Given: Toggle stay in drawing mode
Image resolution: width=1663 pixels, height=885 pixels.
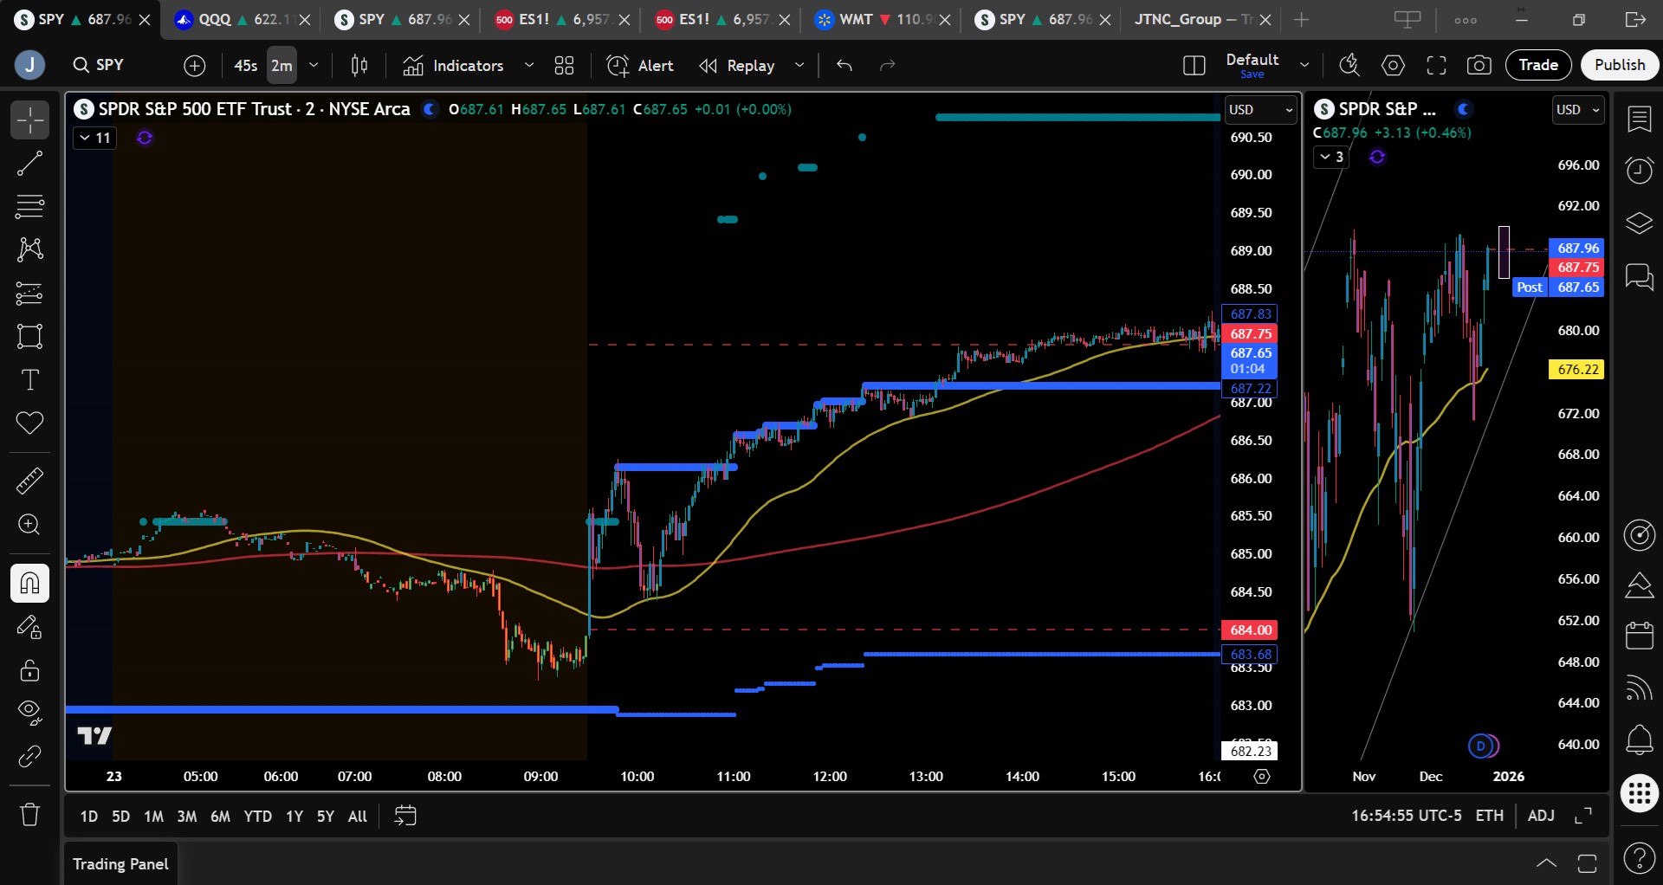Looking at the screenshot, I should tap(29, 627).
